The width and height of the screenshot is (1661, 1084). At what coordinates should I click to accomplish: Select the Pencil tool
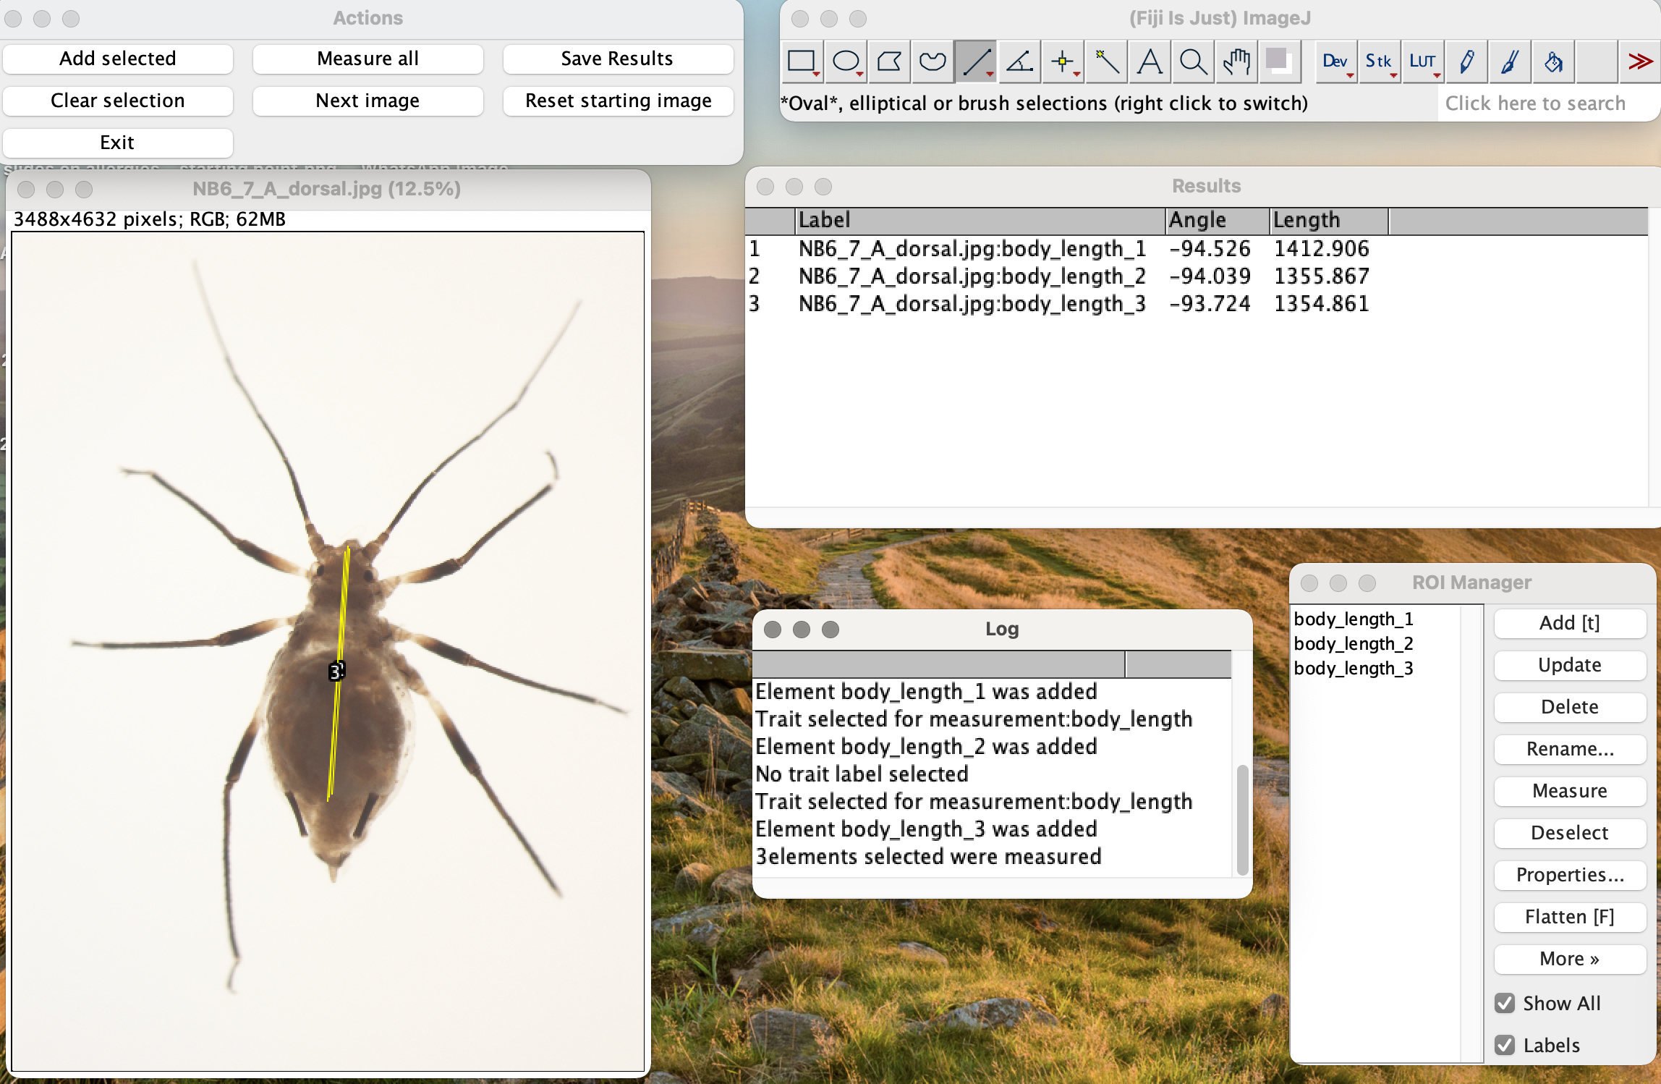[x=1466, y=62]
